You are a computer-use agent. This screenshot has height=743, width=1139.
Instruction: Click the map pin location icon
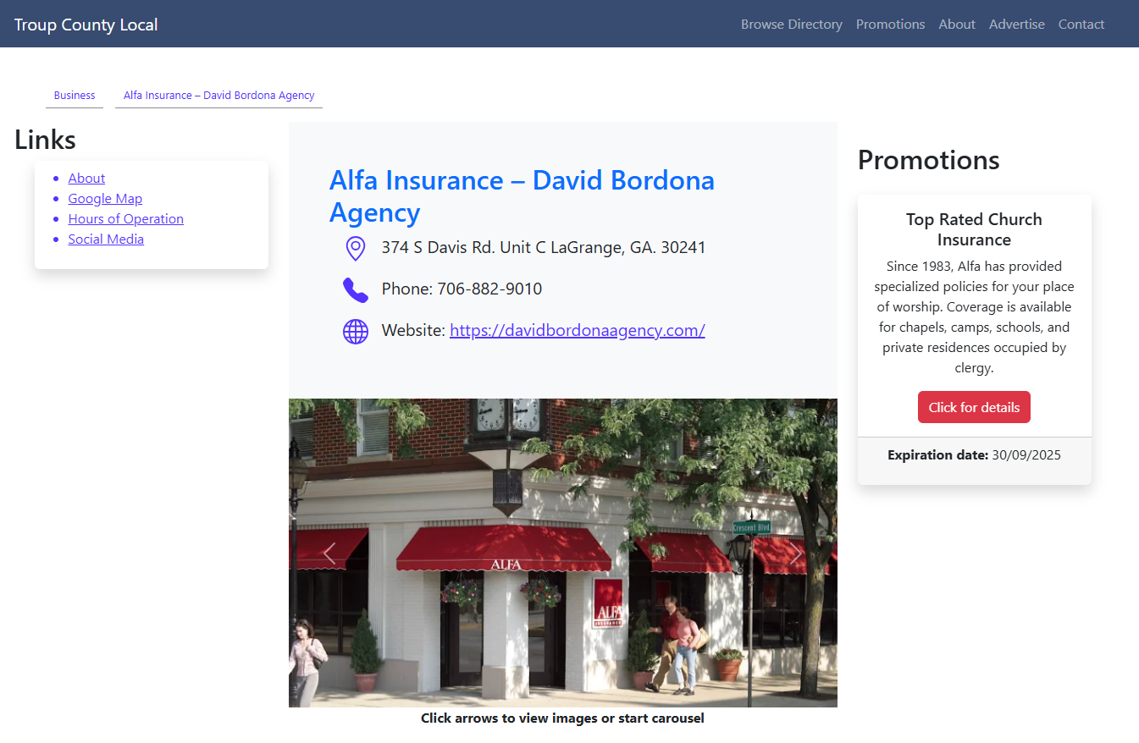[356, 248]
